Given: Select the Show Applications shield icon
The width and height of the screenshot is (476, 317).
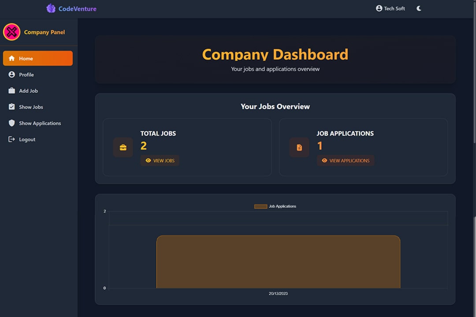Looking at the screenshot, I should pos(12,123).
